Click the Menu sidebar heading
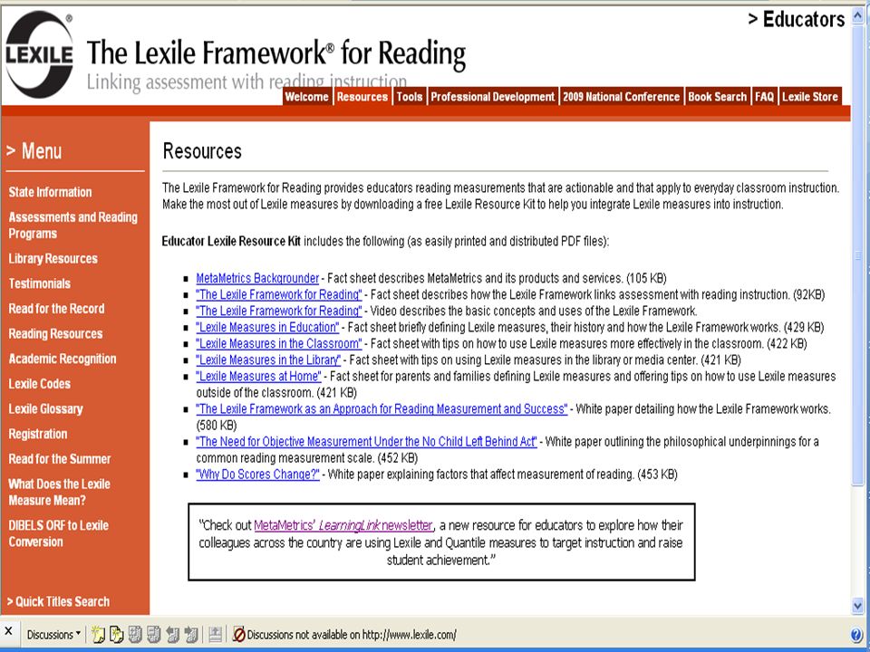 pyautogui.click(x=34, y=151)
